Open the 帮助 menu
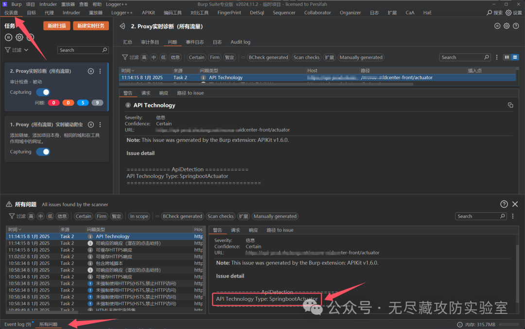 [97, 4]
